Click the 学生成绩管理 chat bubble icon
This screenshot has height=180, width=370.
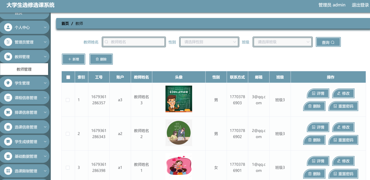click(x=8, y=142)
